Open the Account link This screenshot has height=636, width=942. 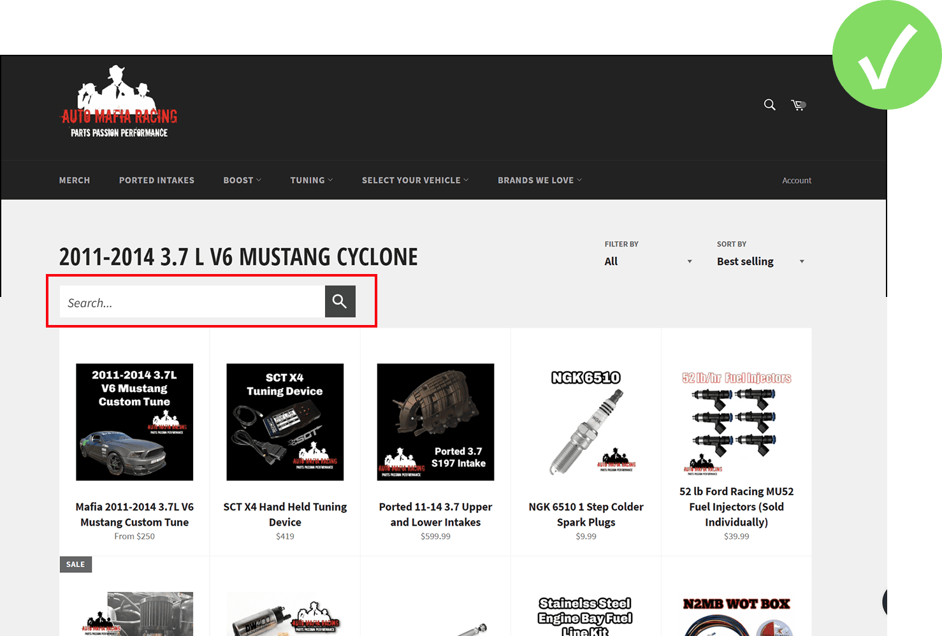coord(797,180)
